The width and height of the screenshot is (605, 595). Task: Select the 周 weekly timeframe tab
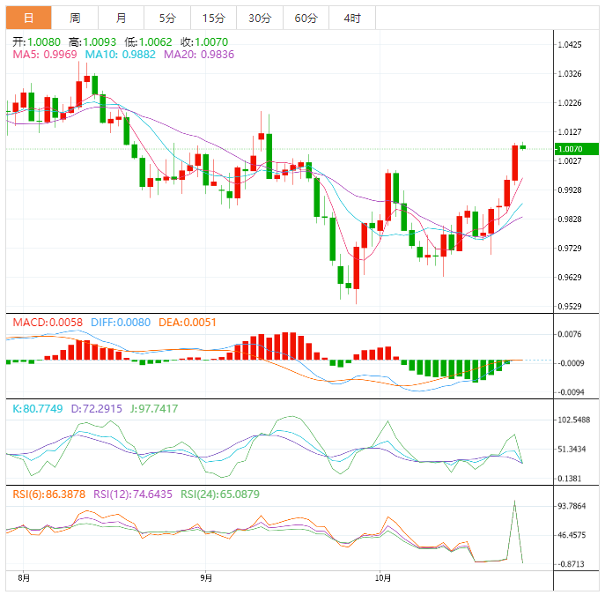[75, 18]
